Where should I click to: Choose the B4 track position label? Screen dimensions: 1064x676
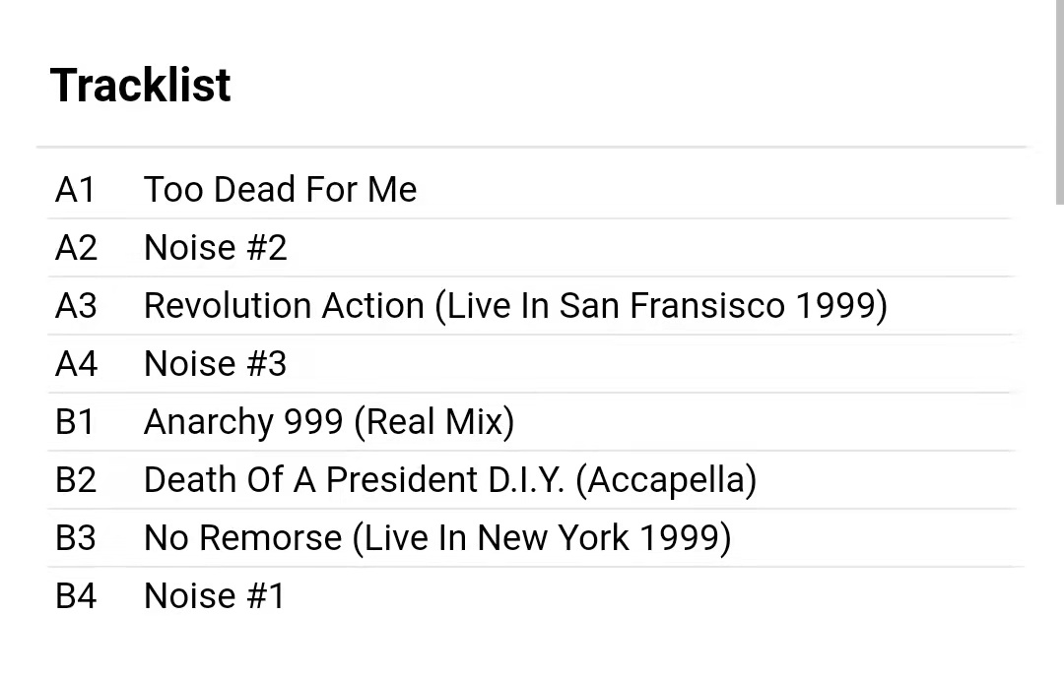76,595
